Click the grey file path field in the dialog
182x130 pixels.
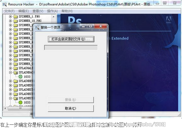(71, 48)
